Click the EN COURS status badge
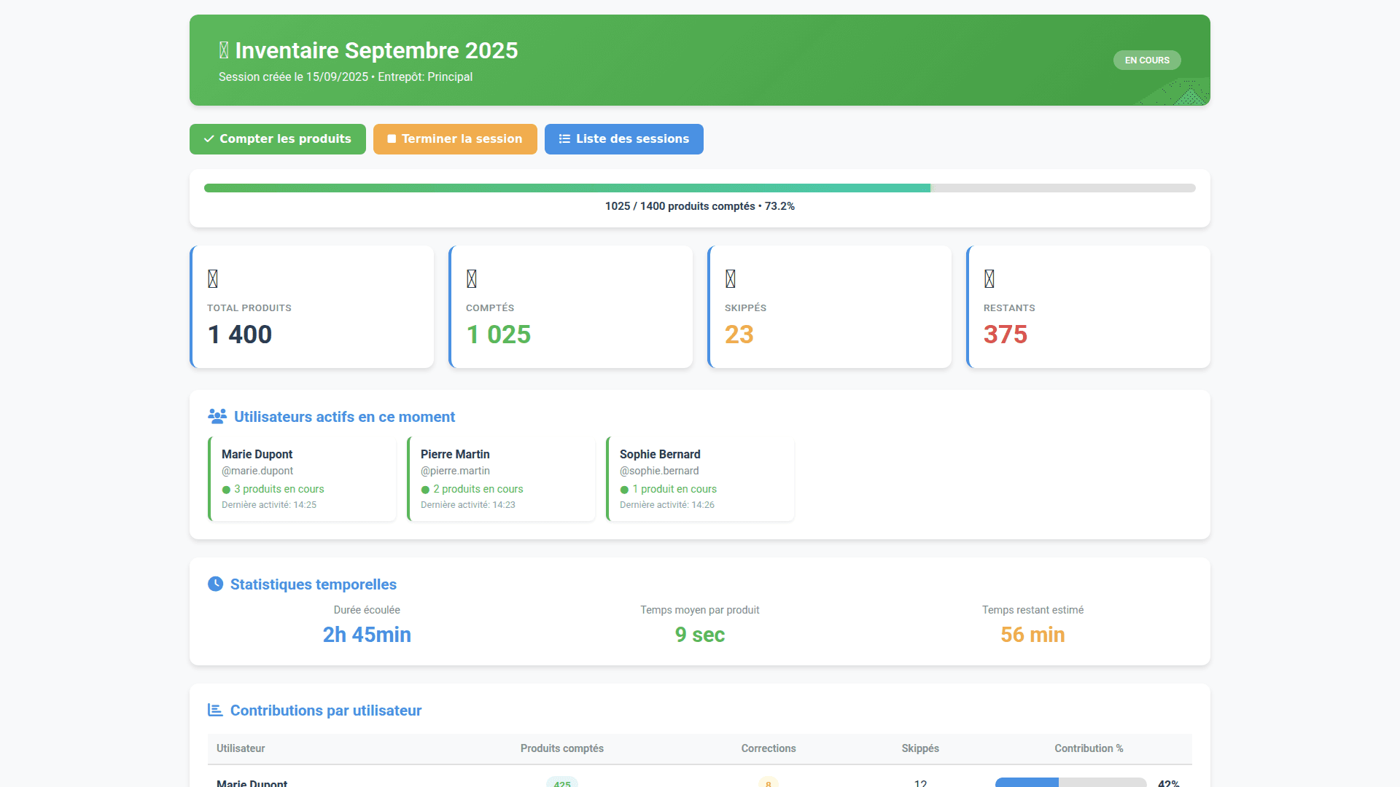The height and width of the screenshot is (787, 1400). (1146, 60)
